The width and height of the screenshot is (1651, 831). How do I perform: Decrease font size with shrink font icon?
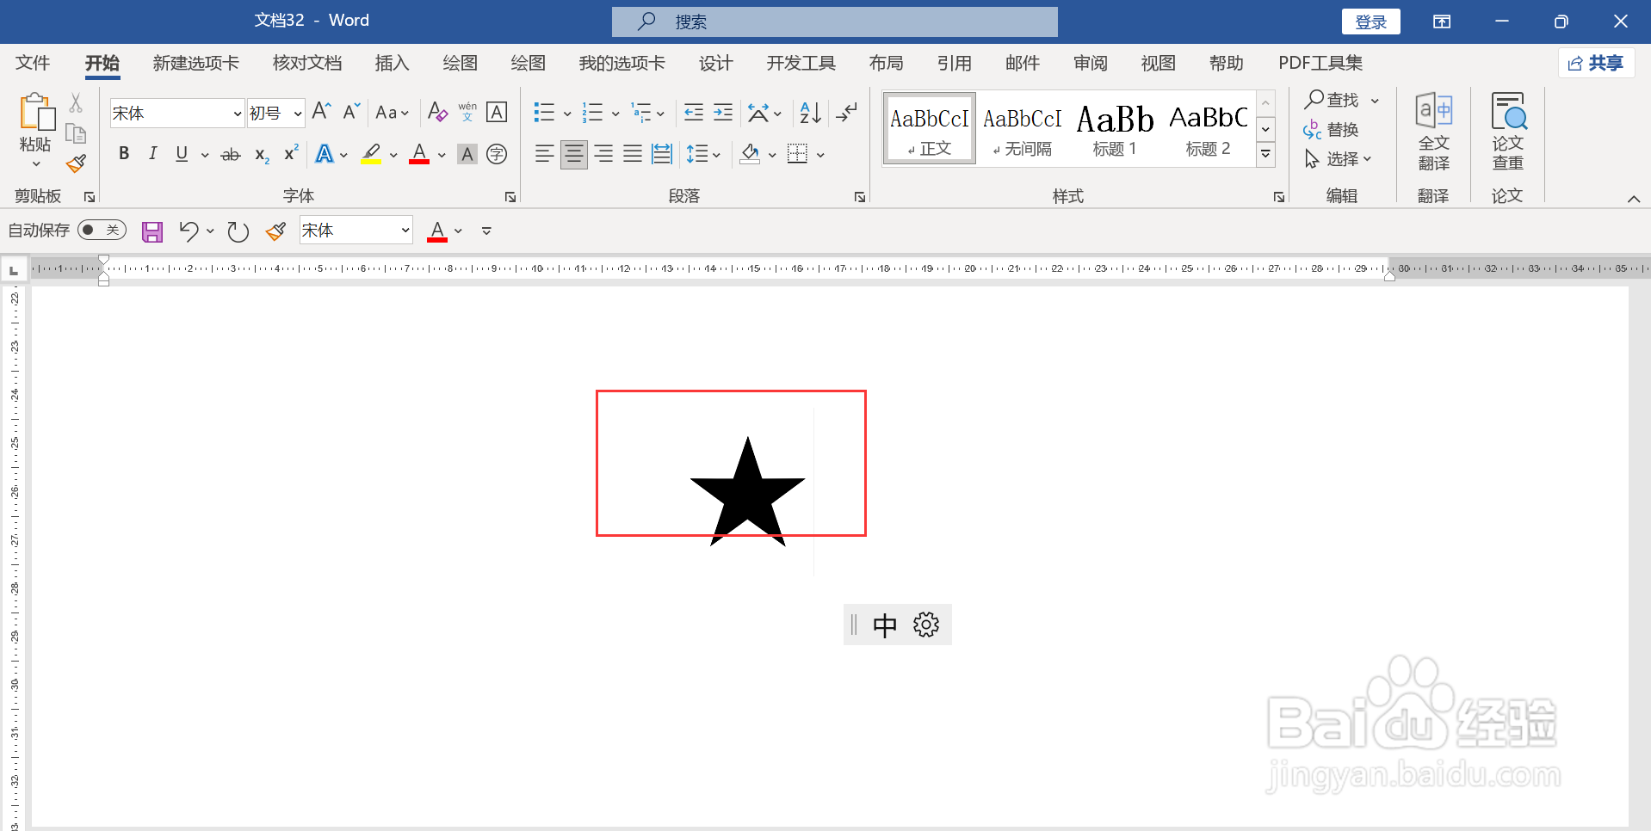351,112
